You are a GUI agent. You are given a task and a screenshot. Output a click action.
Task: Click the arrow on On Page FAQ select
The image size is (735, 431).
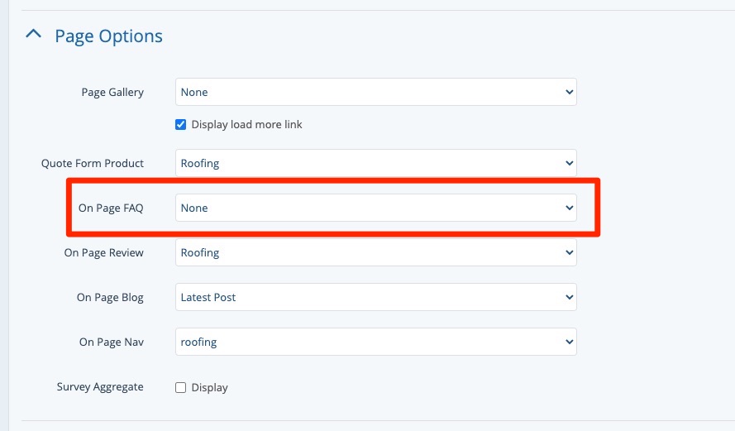569,208
